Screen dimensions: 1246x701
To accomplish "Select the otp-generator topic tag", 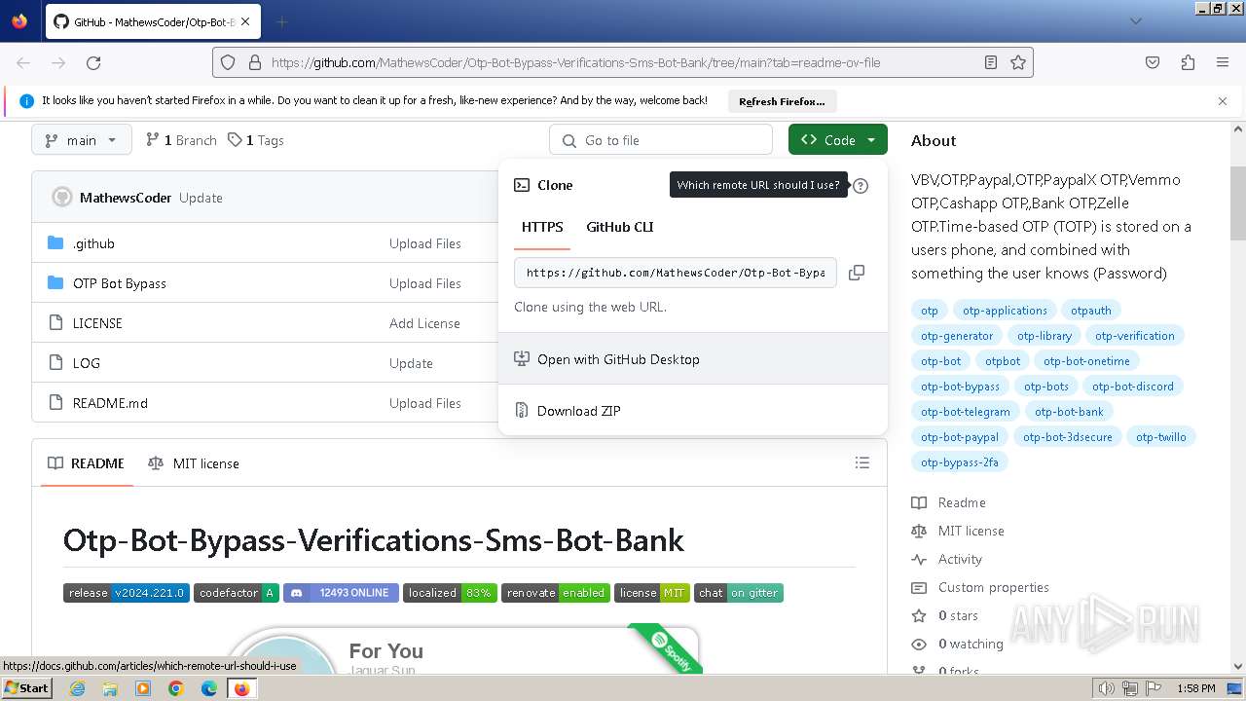I will (x=957, y=336).
